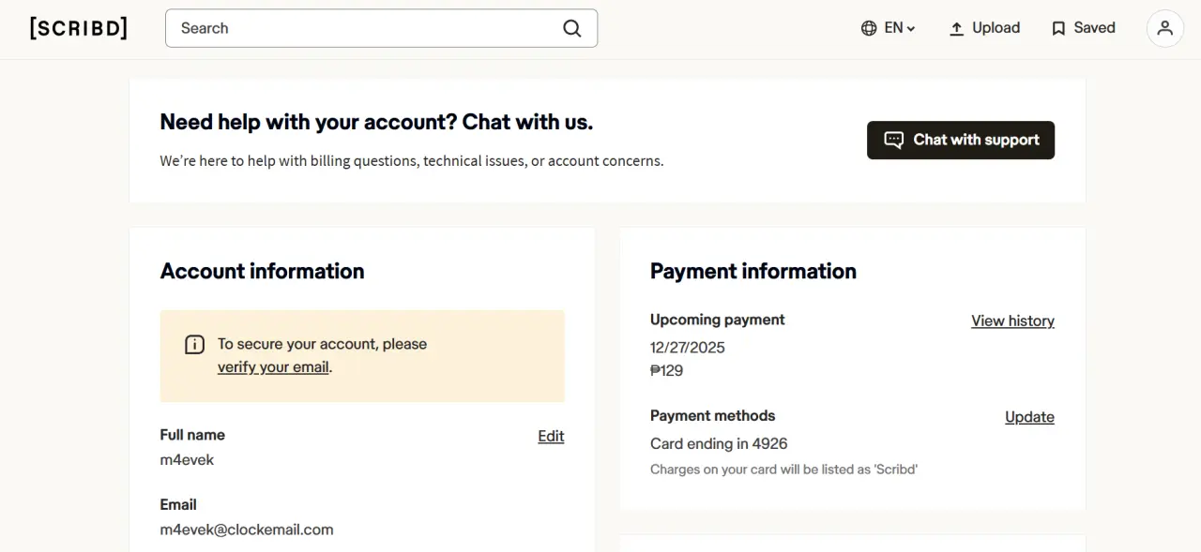The height and width of the screenshot is (552, 1201).
Task: Edit the Full name field
Action: [551, 436]
